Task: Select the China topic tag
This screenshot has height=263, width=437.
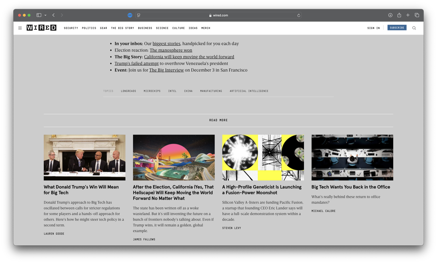Action: pyautogui.click(x=188, y=91)
